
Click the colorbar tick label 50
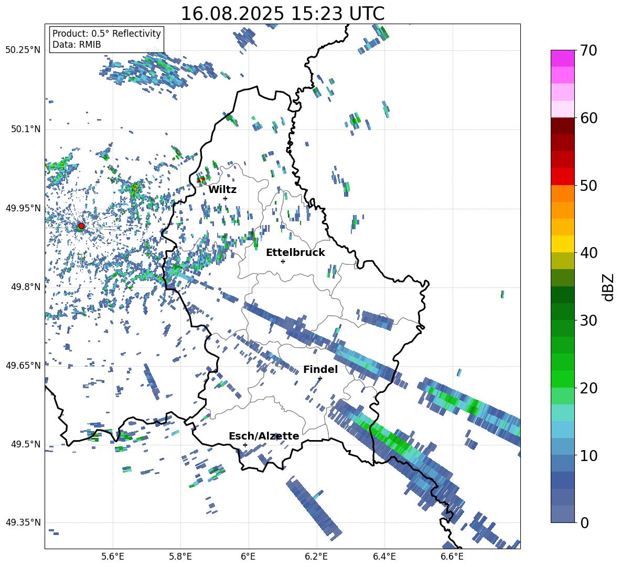pyautogui.click(x=589, y=185)
